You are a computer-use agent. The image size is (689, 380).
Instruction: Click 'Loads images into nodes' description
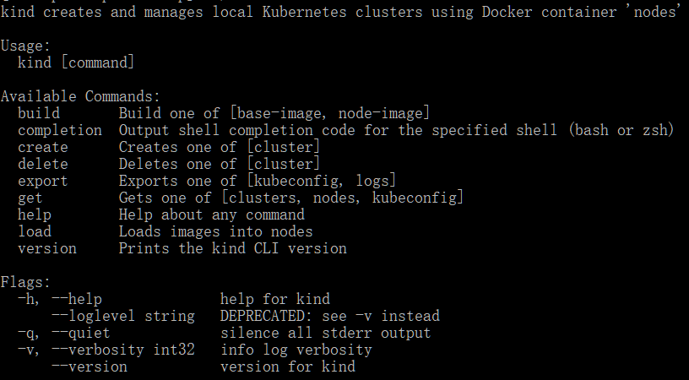[x=216, y=231]
